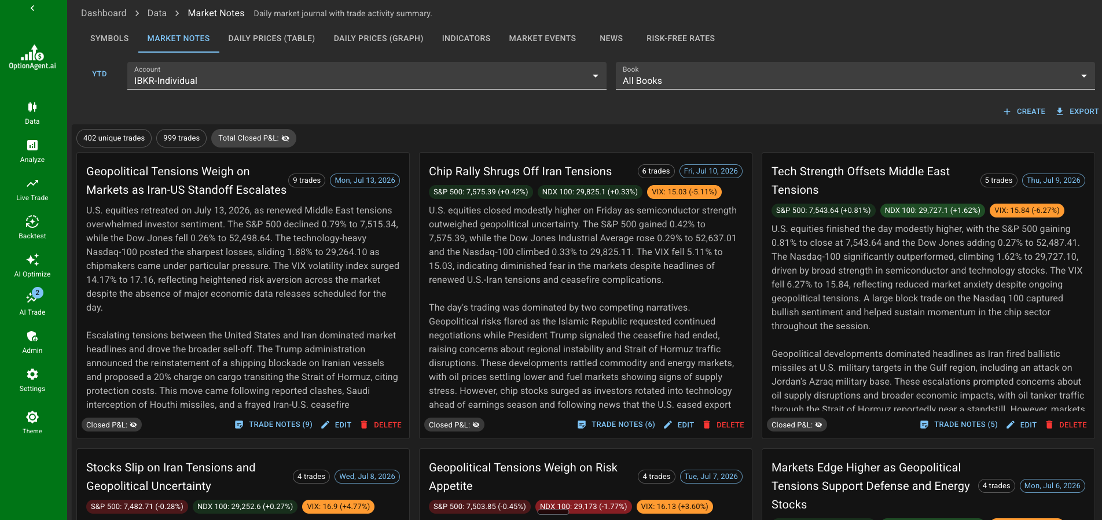Viewport: 1102px width, 520px height.
Task: Open the Analyze sidebar section
Action: point(32,151)
